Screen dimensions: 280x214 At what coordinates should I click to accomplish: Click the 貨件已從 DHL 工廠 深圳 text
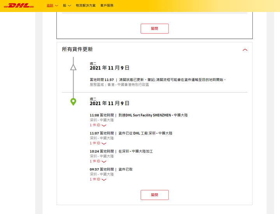[145, 133]
